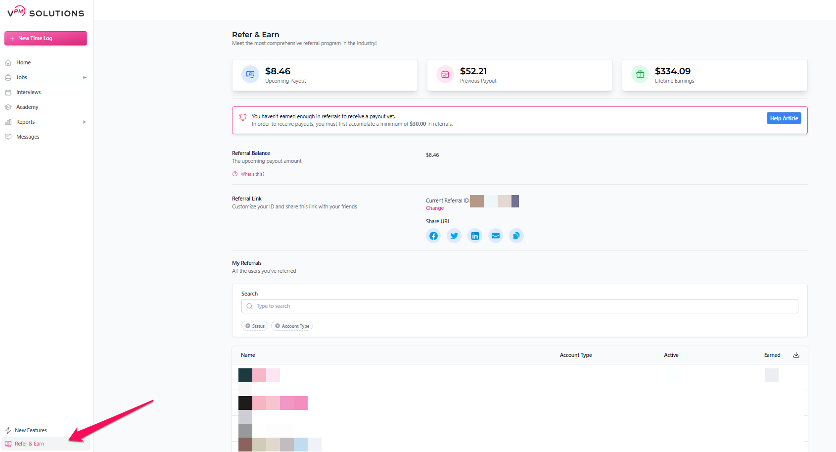Focus the Type to search field

(x=519, y=306)
